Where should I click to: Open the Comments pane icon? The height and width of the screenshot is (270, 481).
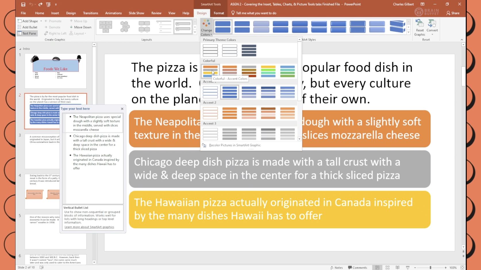point(357,267)
